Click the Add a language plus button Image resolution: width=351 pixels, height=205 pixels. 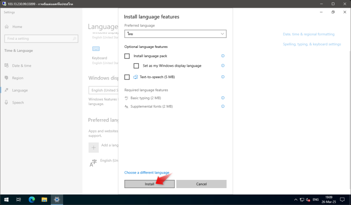pos(94,147)
